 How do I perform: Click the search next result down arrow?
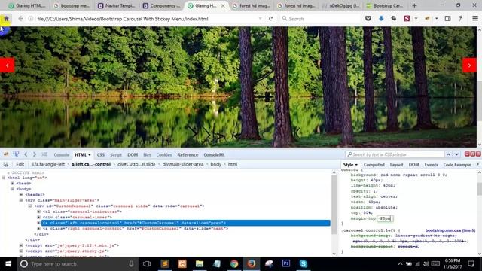pos(456,154)
